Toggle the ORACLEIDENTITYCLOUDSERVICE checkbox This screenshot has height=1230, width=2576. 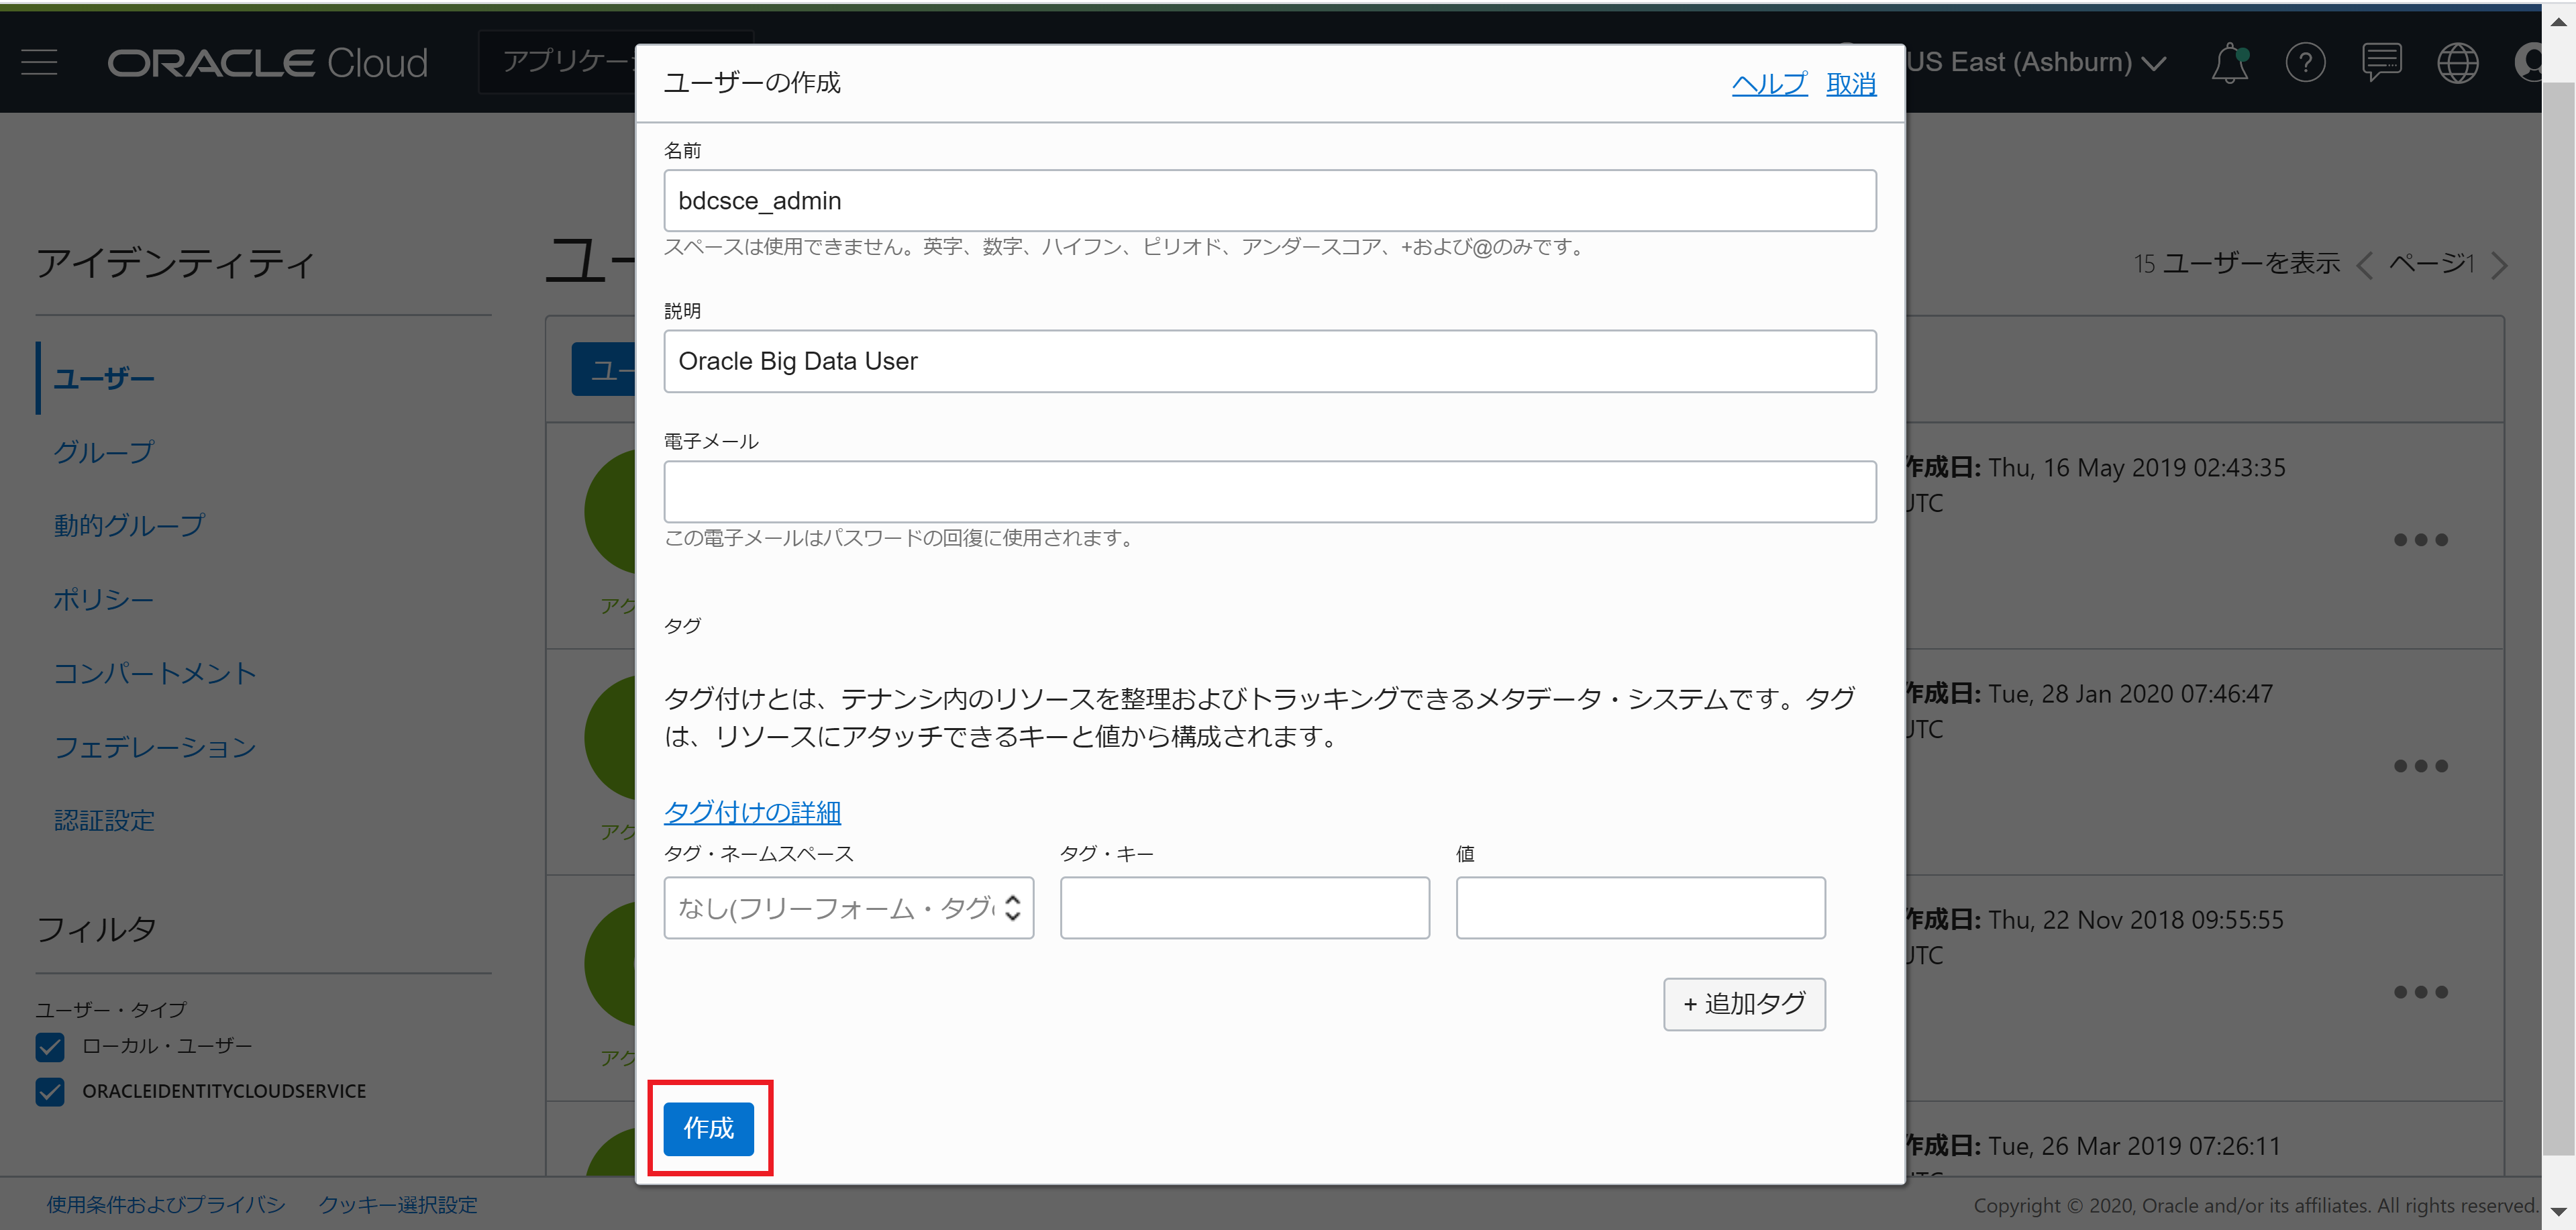(50, 1091)
